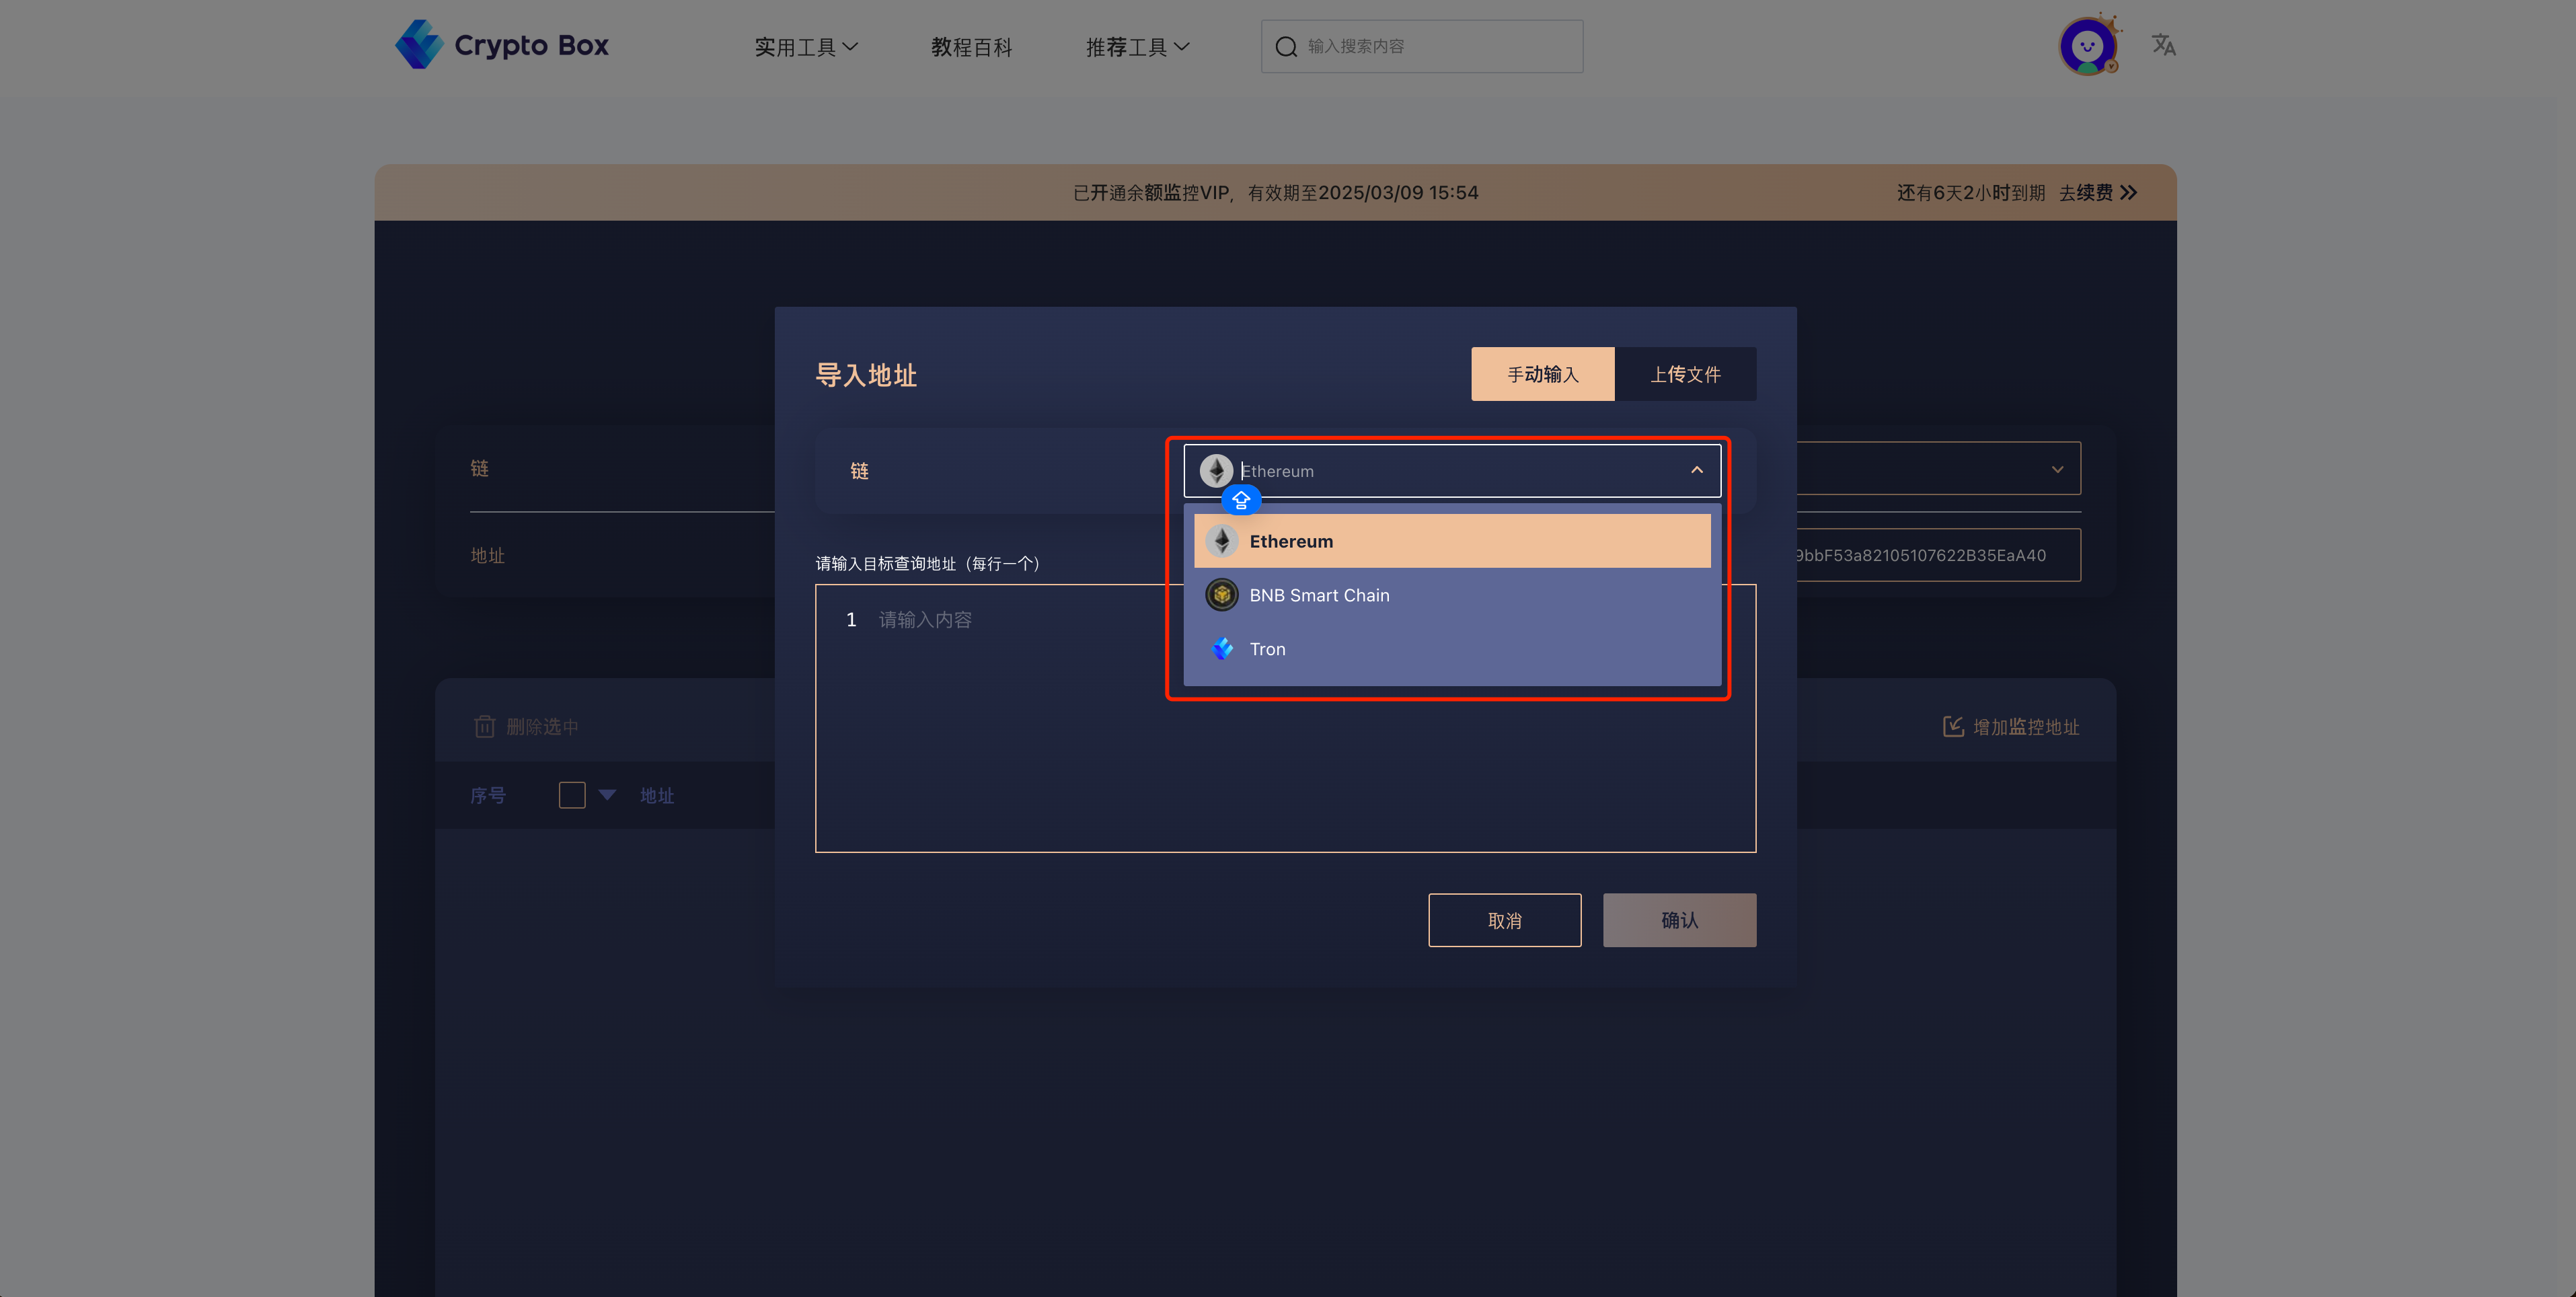Viewport: 2576px width, 1297px height.
Task: Click the 增加监控地址 import icon
Action: point(1953,727)
